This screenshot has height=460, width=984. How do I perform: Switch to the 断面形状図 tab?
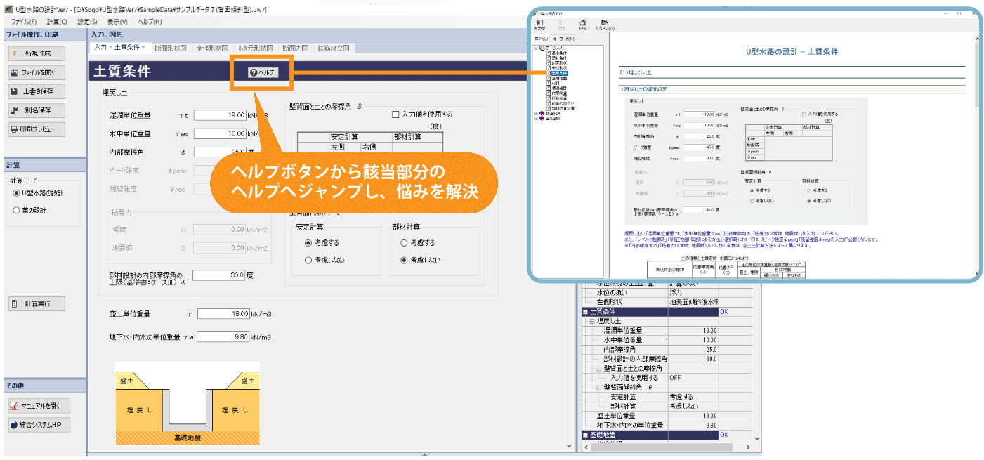(x=170, y=48)
